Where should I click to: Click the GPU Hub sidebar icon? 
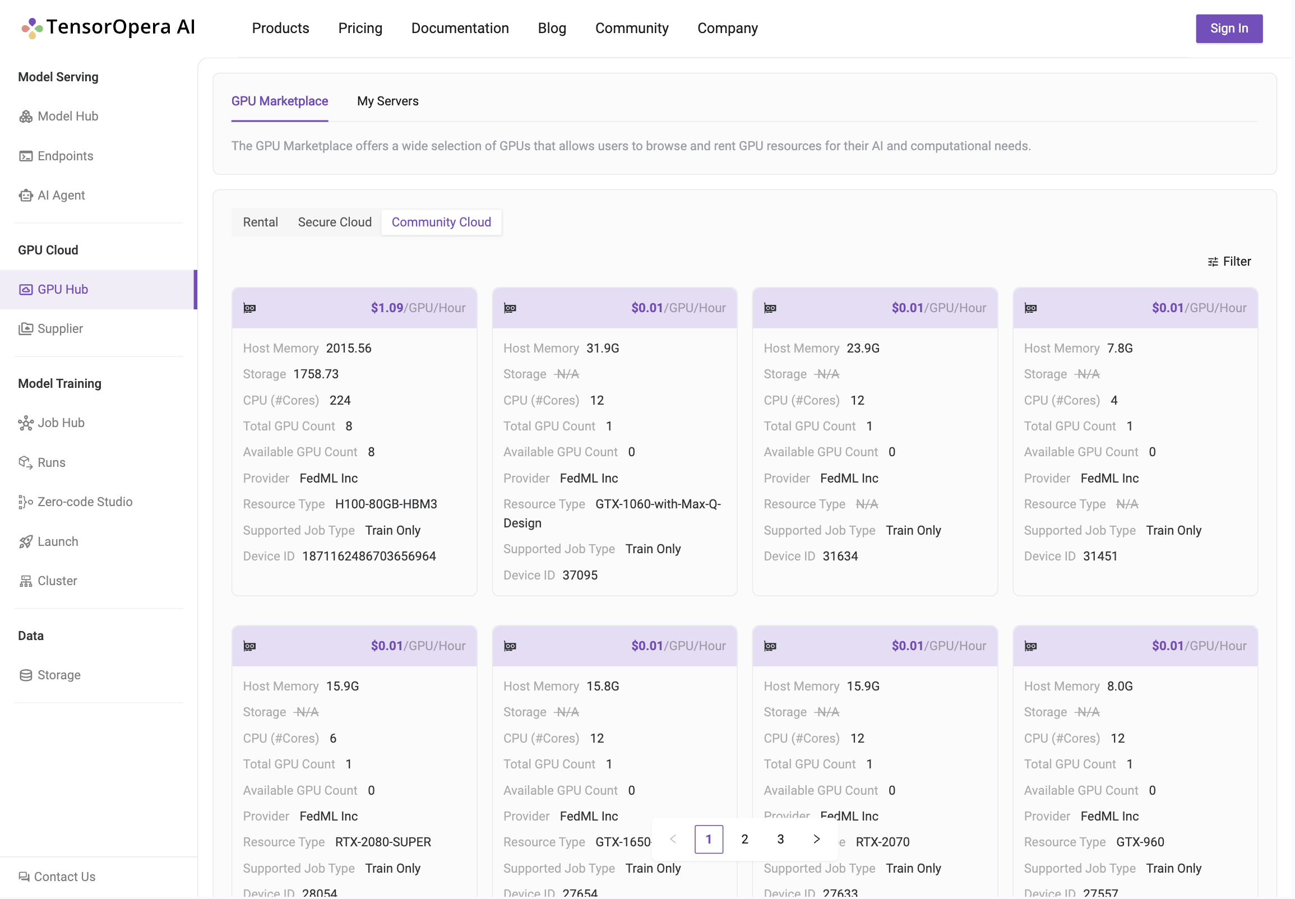[x=26, y=288]
